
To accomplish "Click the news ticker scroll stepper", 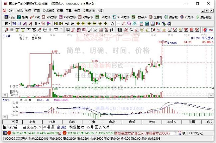I will tap(175, 133).
